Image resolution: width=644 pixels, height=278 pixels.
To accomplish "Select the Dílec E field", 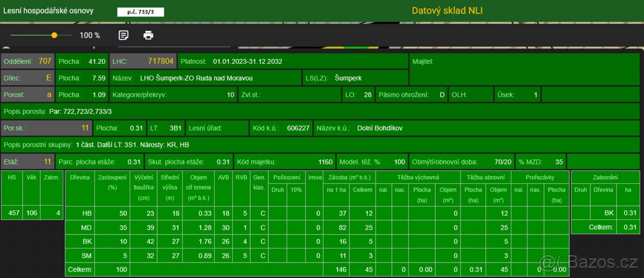I will 27,78.
